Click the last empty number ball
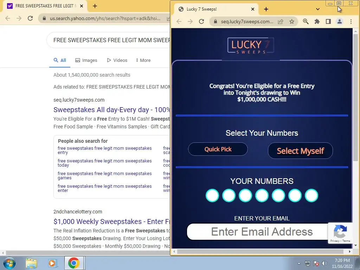Viewport: 360px width, 270px height. (311, 195)
